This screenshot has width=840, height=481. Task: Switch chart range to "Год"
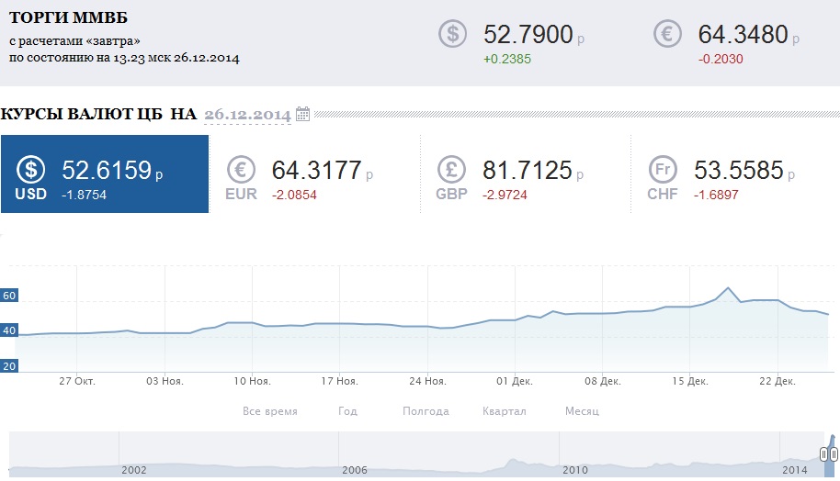pyautogui.click(x=347, y=411)
